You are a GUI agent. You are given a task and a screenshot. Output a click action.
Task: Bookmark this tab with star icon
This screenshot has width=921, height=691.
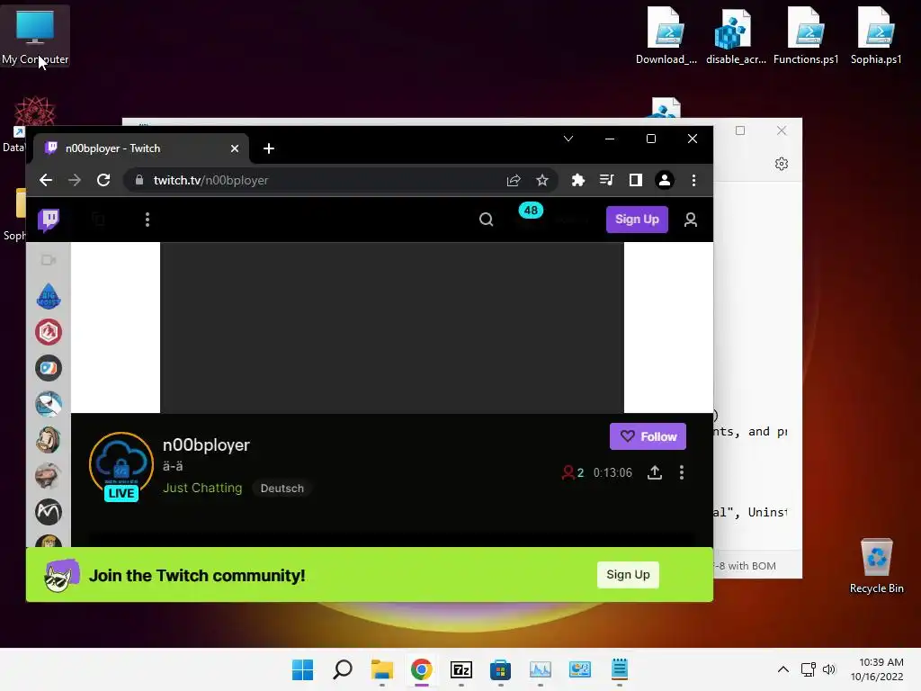[542, 180]
